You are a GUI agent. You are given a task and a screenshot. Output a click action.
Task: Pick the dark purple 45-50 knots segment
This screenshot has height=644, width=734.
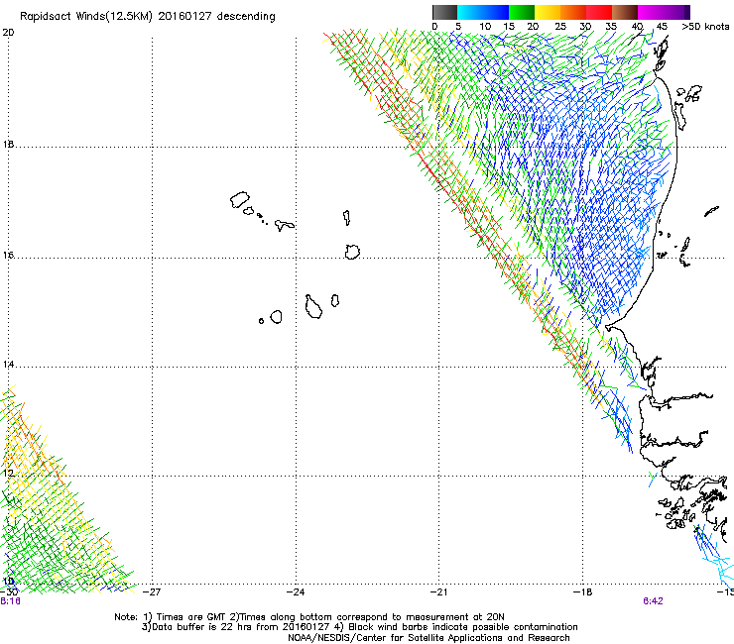(676, 12)
